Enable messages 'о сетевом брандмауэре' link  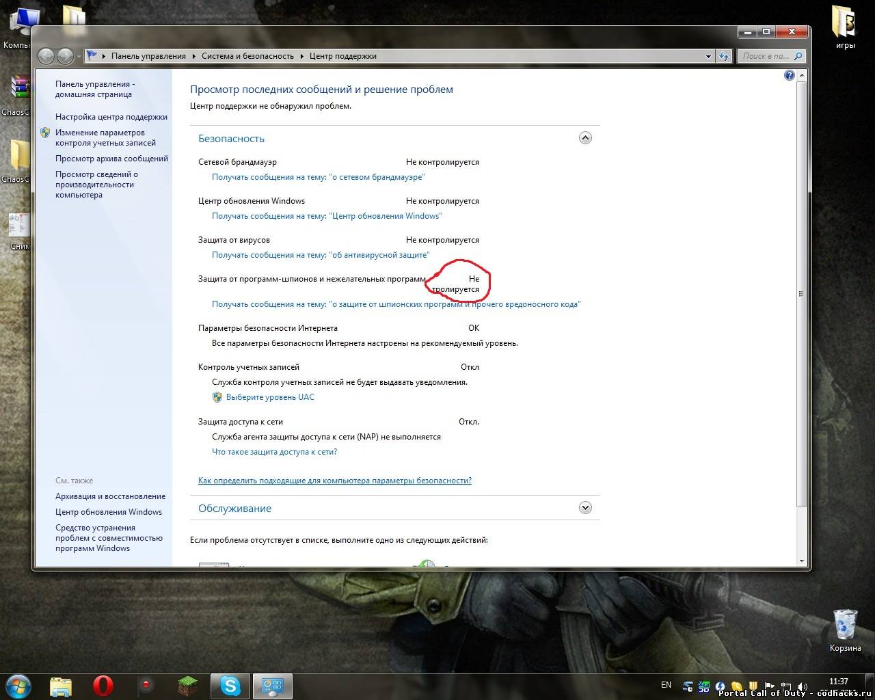tap(319, 177)
